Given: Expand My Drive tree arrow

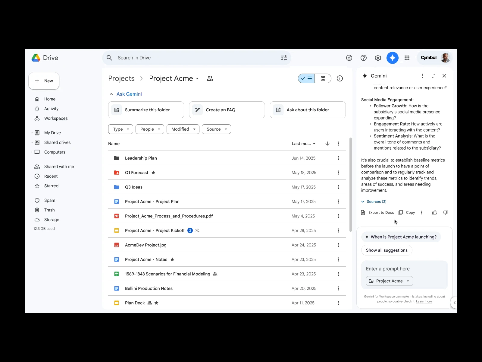Looking at the screenshot, I should coord(32,133).
